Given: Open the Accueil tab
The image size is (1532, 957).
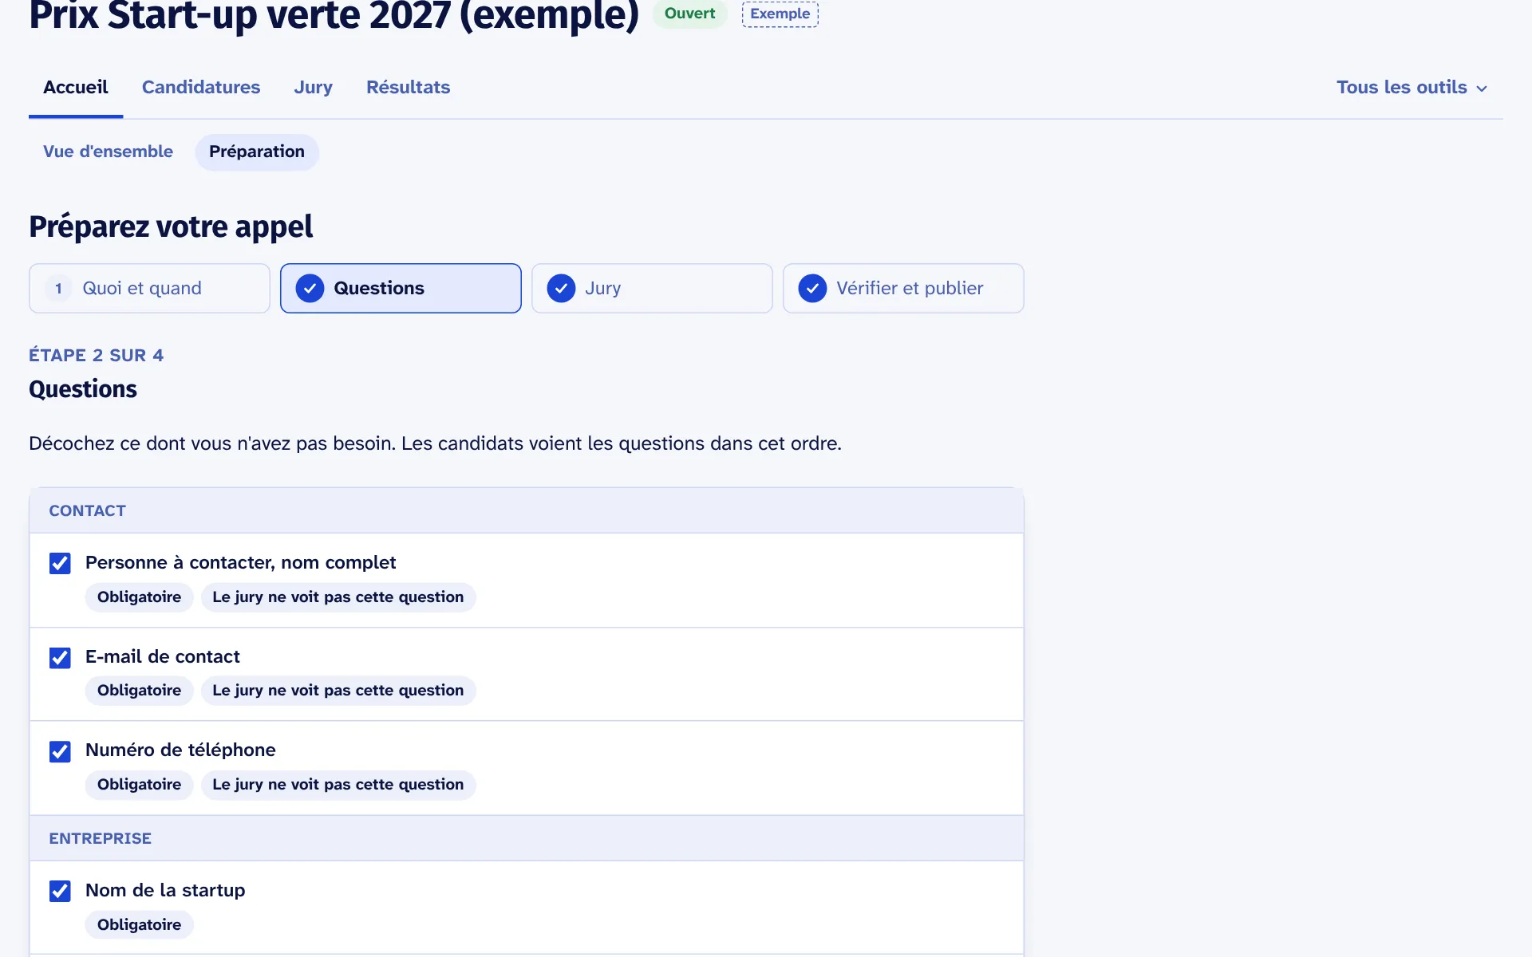Looking at the screenshot, I should 76,87.
